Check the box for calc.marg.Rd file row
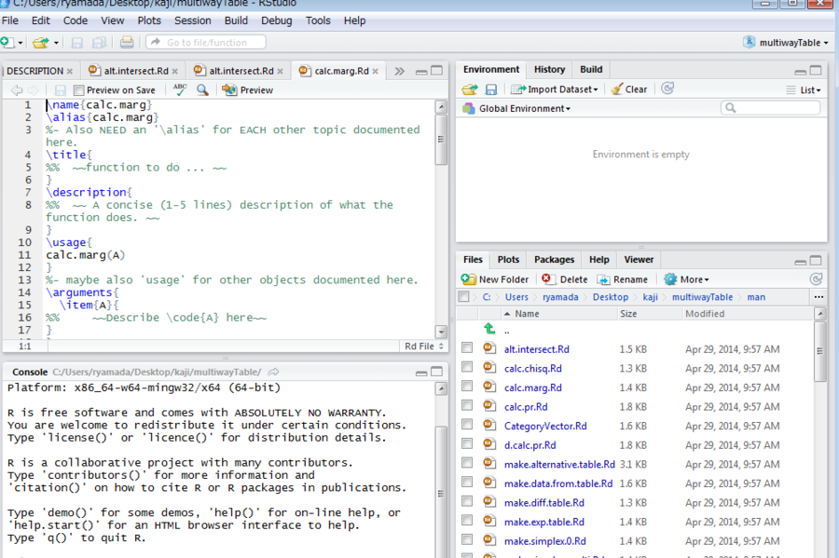Screen dimensions: 839x558 (467, 387)
